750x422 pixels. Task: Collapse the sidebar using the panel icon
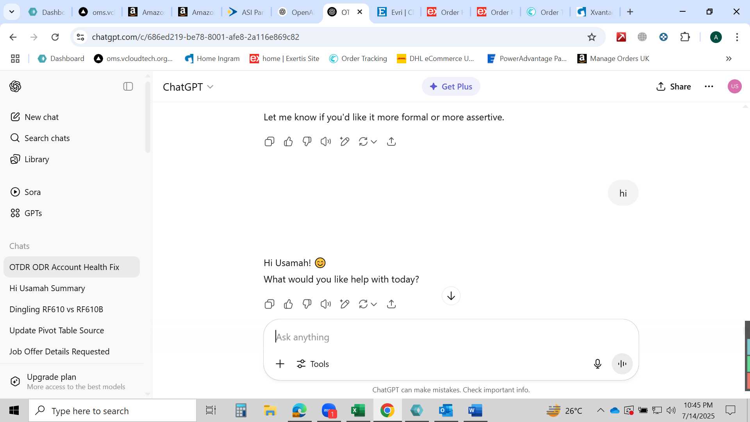coord(128,86)
